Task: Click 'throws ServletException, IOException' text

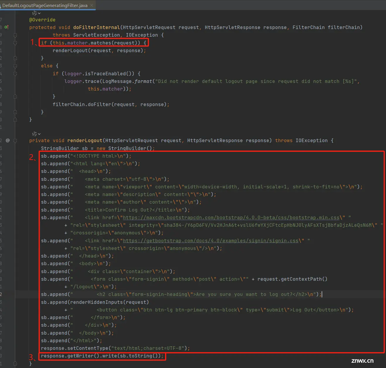Action: [x=105, y=35]
